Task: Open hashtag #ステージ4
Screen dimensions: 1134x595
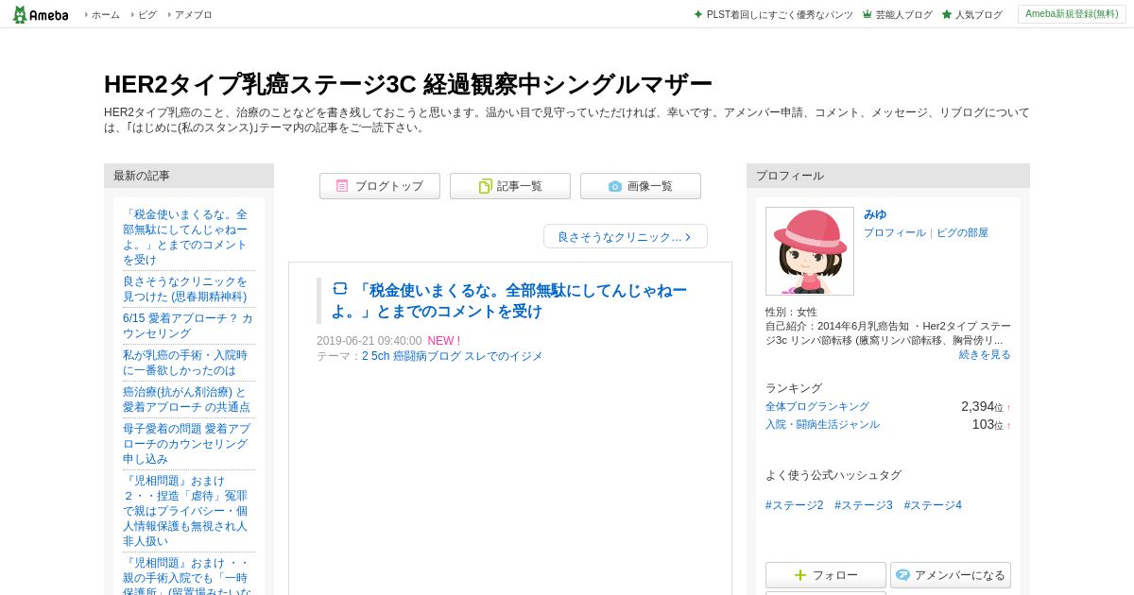Action: tap(933, 505)
